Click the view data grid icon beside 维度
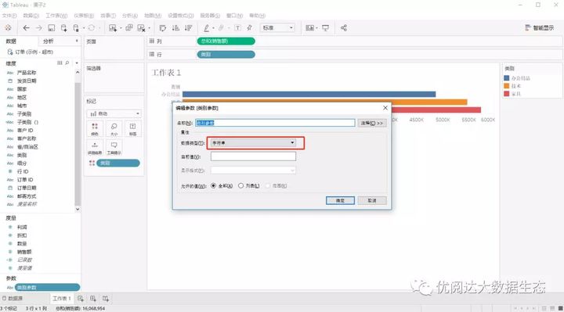 [60, 63]
